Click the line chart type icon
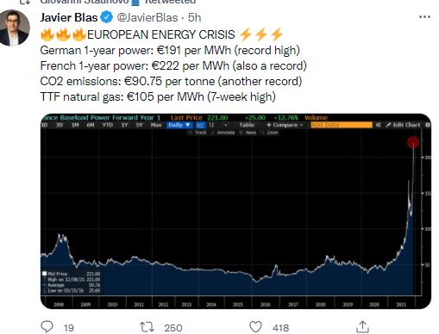Viewport: 439px width, 334px height. (201, 125)
